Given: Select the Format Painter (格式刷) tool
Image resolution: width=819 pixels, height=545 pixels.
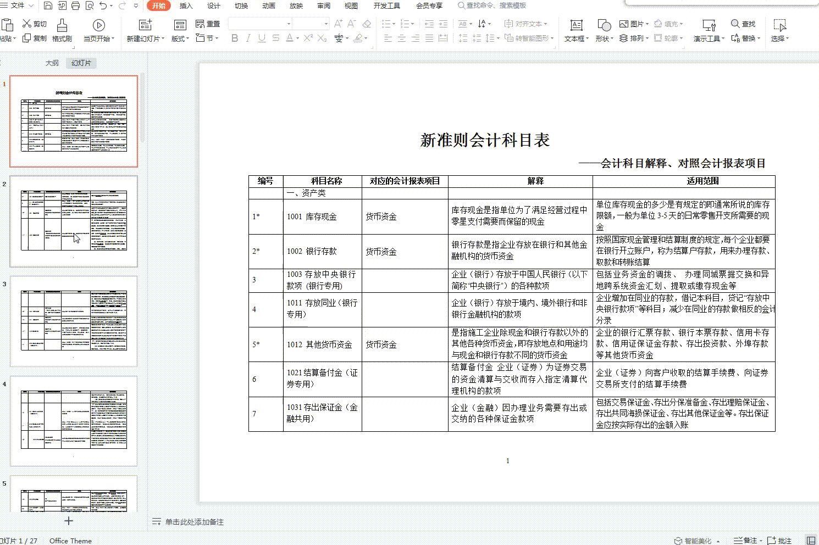Looking at the screenshot, I should pyautogui.click(x=62, y=30).
